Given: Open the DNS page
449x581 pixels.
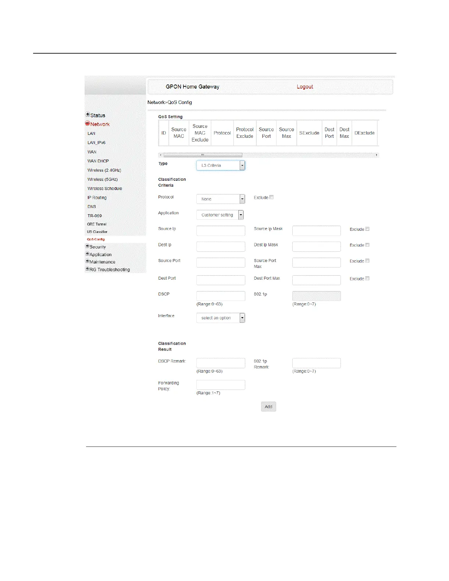Looking at the screenshot, I should click(92, 207).
